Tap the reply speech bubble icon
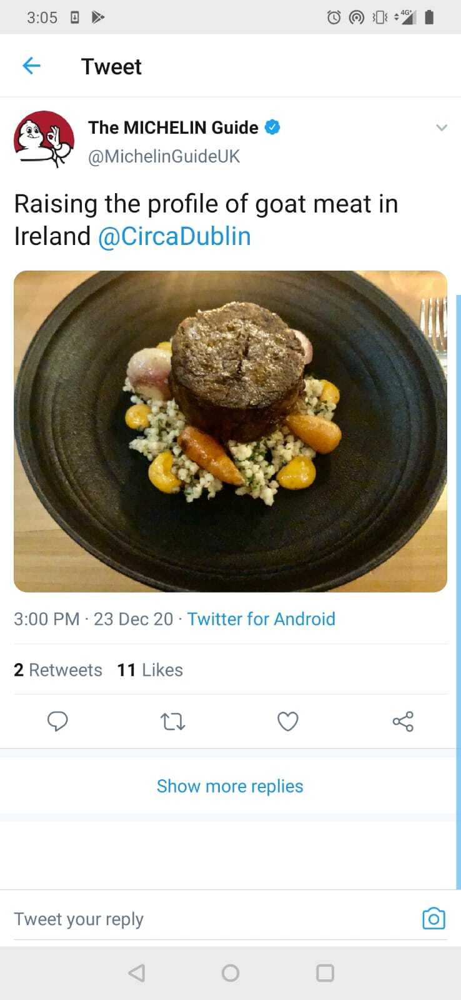This screenshot has height=1000, width=461. pyautogui.click(x=57, y=722)
